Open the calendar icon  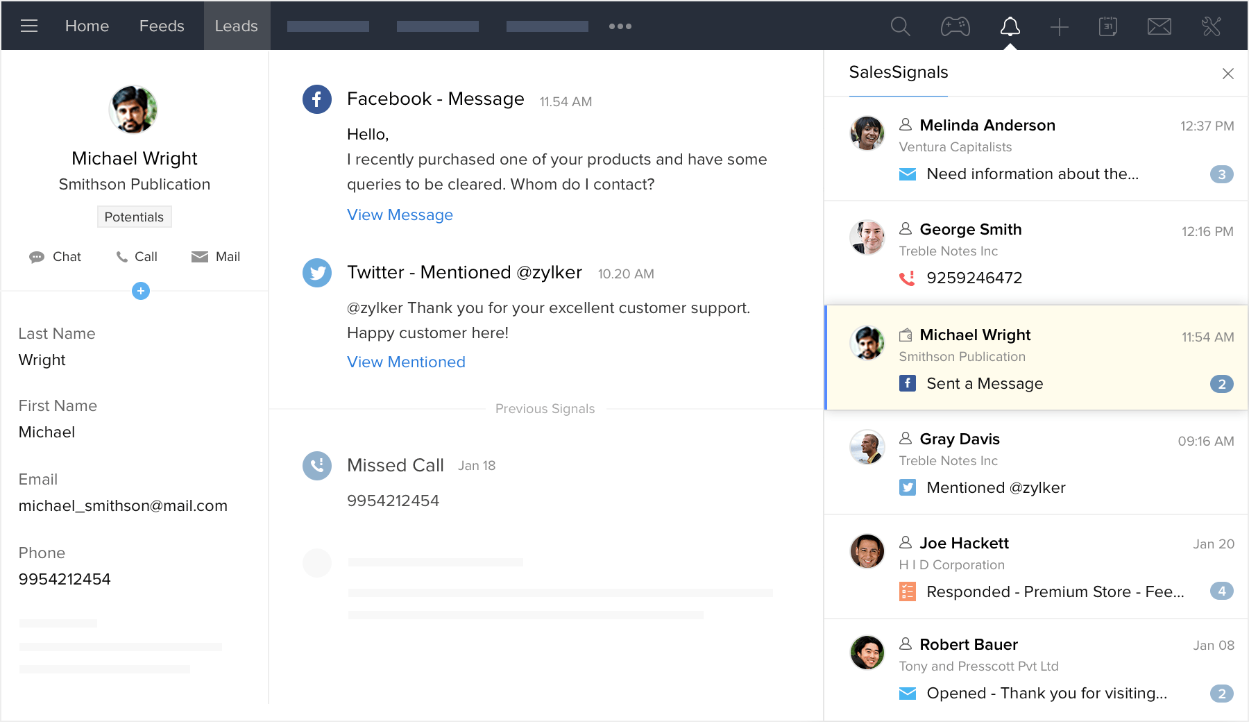click(x=1108, y=26)
